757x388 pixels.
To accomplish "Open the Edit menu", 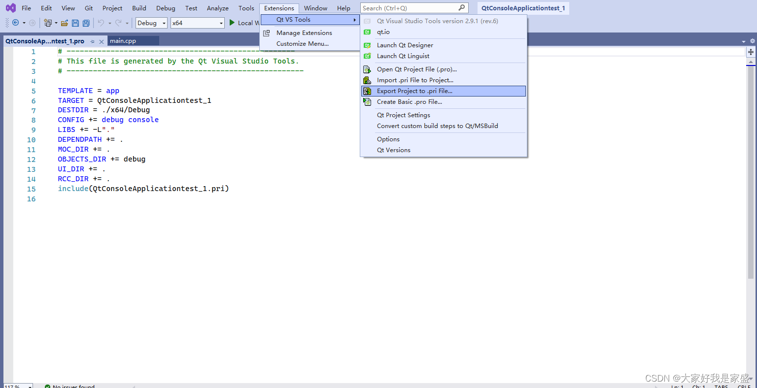I will click(x=46, y=8).
